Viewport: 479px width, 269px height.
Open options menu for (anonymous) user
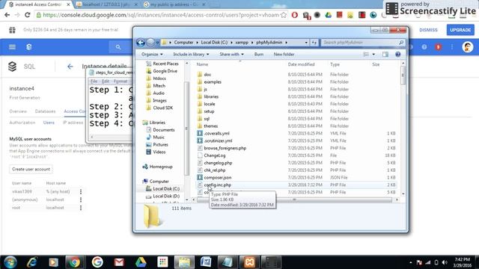point(81,200)
